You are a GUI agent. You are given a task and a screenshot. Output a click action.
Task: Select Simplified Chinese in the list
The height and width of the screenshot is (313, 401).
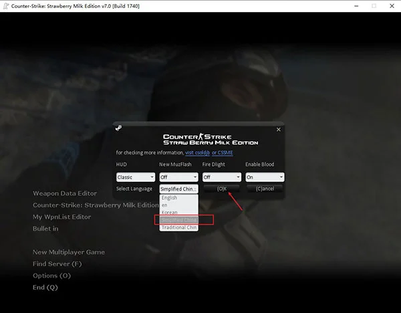[x=178, y=220]
